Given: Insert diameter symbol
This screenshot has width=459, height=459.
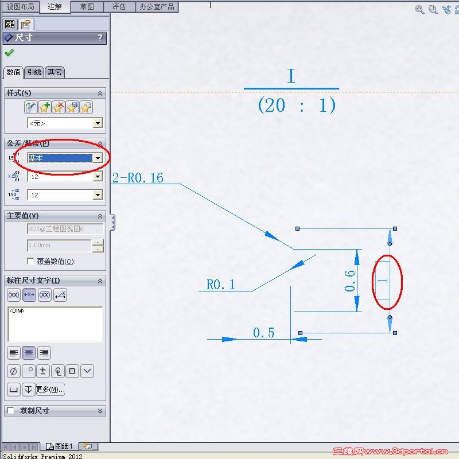Looking at the screenshot, I should tap(13, 371).
